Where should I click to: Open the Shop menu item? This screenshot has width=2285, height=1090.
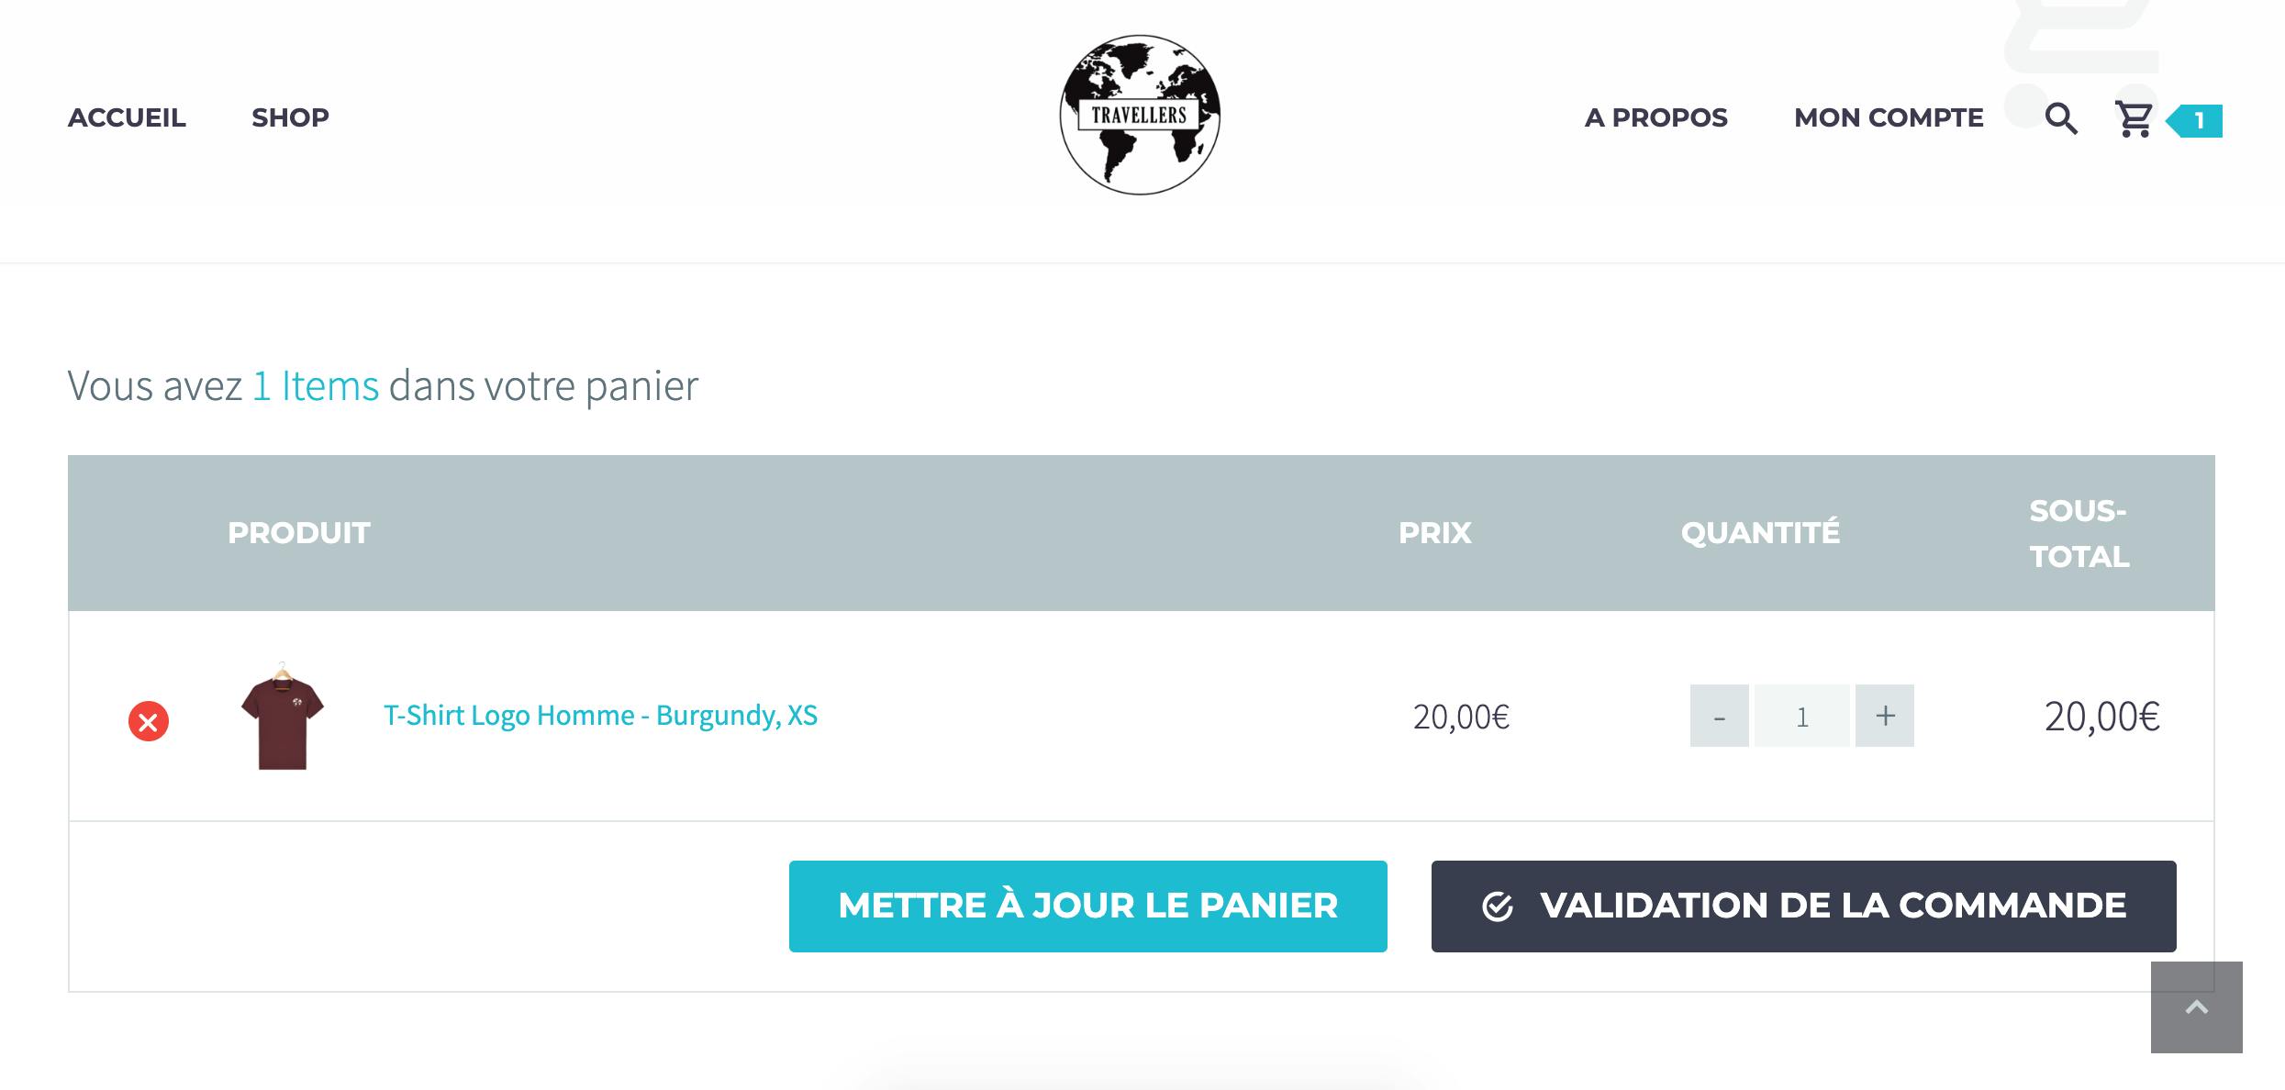pyautogui.click(x=290, y=117)
